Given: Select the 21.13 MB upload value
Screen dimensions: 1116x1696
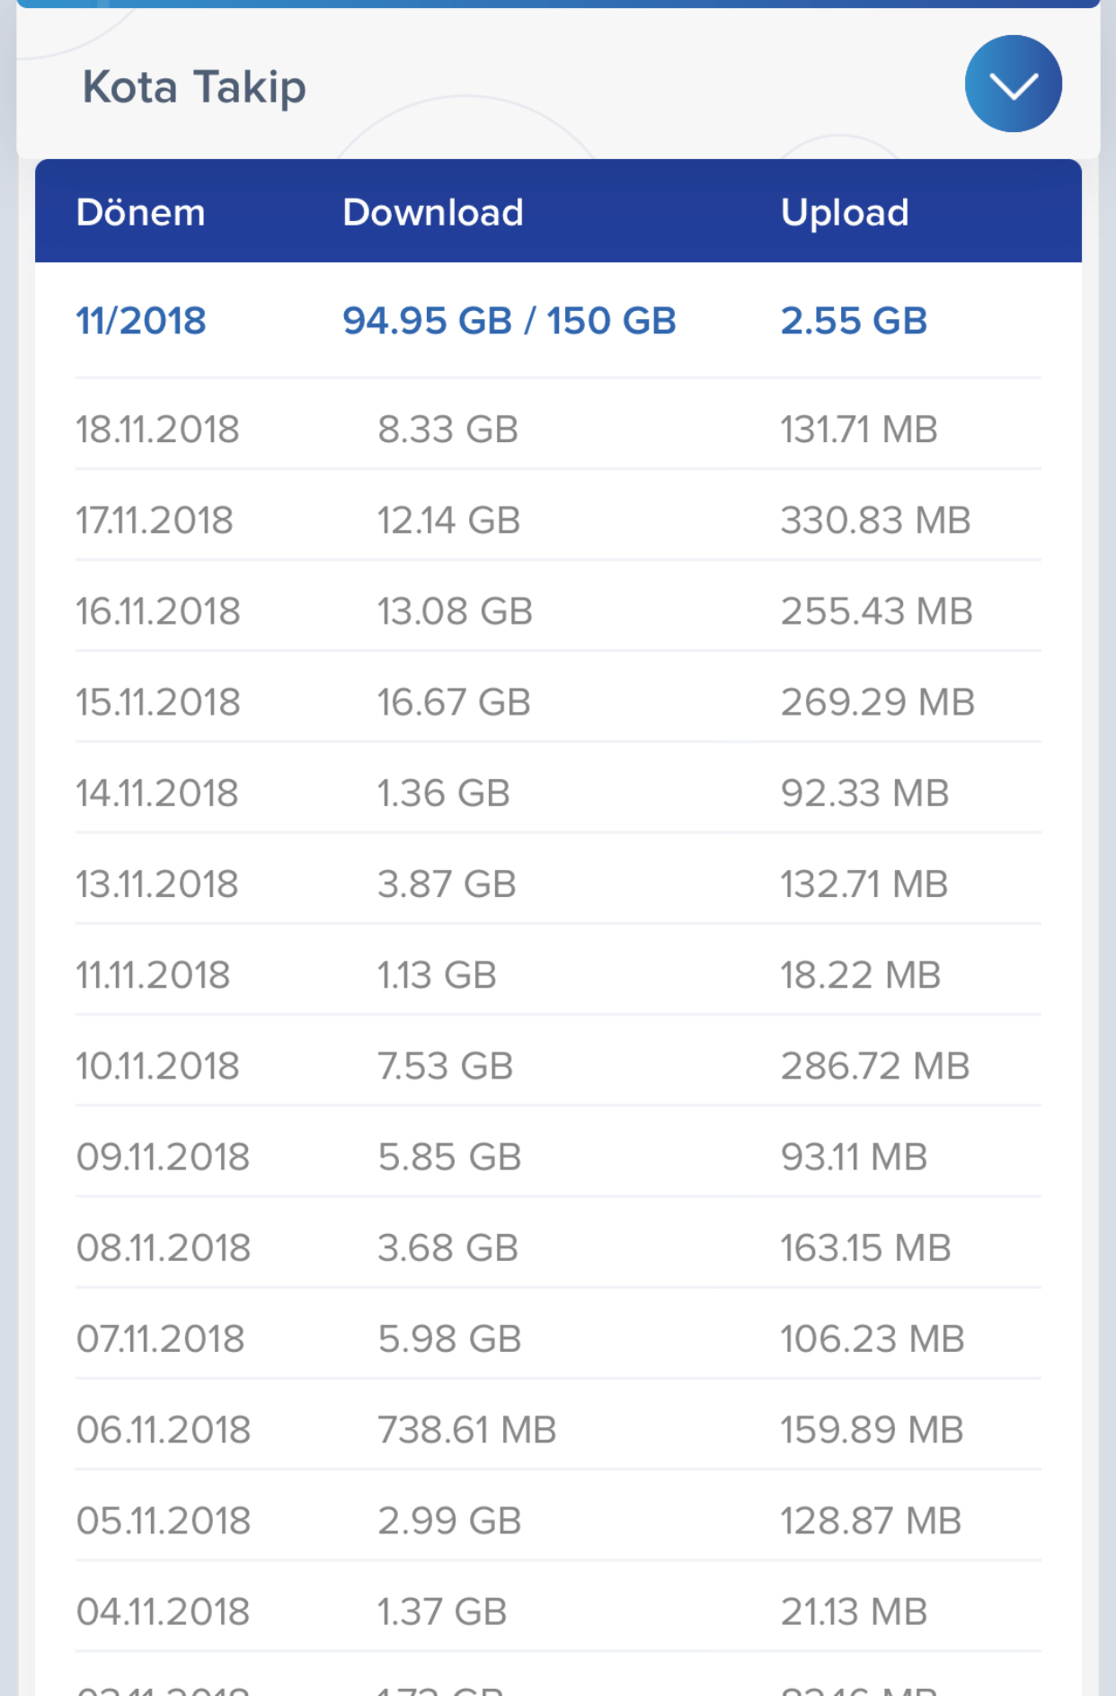Looking at the screenshot, I should click(x=854, y=1612).
